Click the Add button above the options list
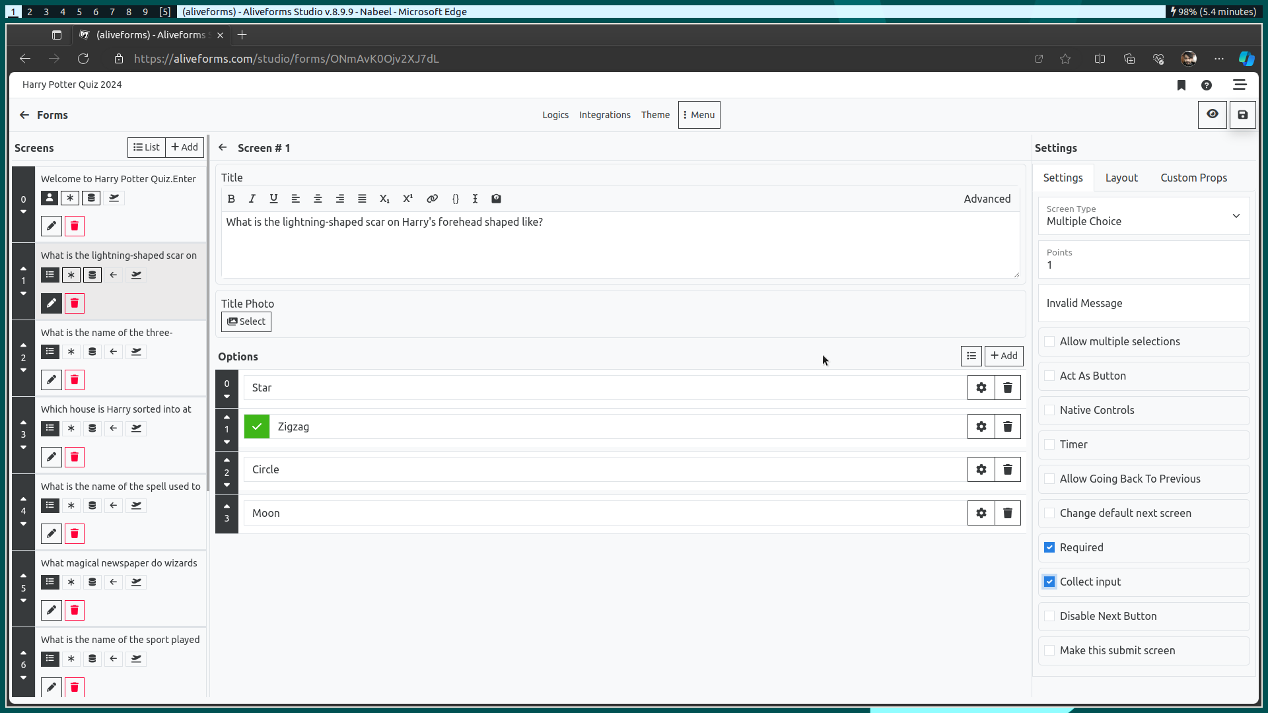Image resolution: width=1268 pixels, height=713 pixels. (1004, 356)
